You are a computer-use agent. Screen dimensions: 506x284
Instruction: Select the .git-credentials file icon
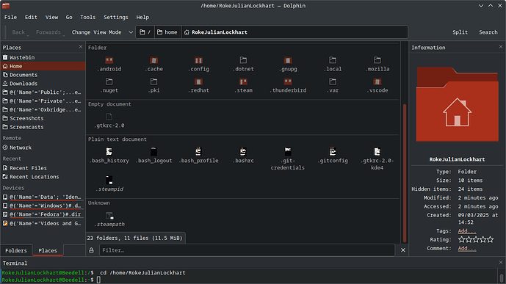pos(288,151)
